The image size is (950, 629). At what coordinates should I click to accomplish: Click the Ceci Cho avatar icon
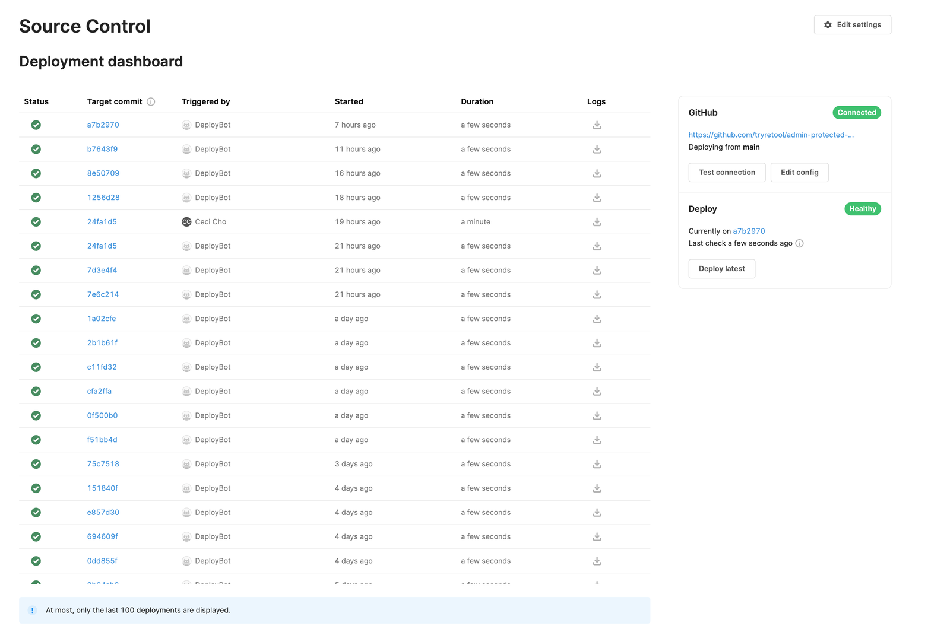(x=186, y=222)
